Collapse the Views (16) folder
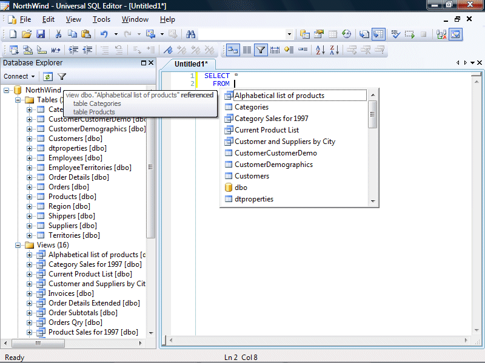This screenshot has width=485, height=363. pyautogui.click(x=19, y=245)
